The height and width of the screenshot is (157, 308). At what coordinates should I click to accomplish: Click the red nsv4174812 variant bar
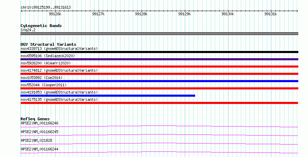(159, 74)
